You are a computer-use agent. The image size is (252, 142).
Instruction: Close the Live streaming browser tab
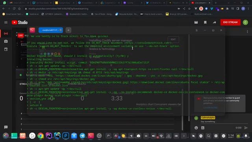(209, 3)
